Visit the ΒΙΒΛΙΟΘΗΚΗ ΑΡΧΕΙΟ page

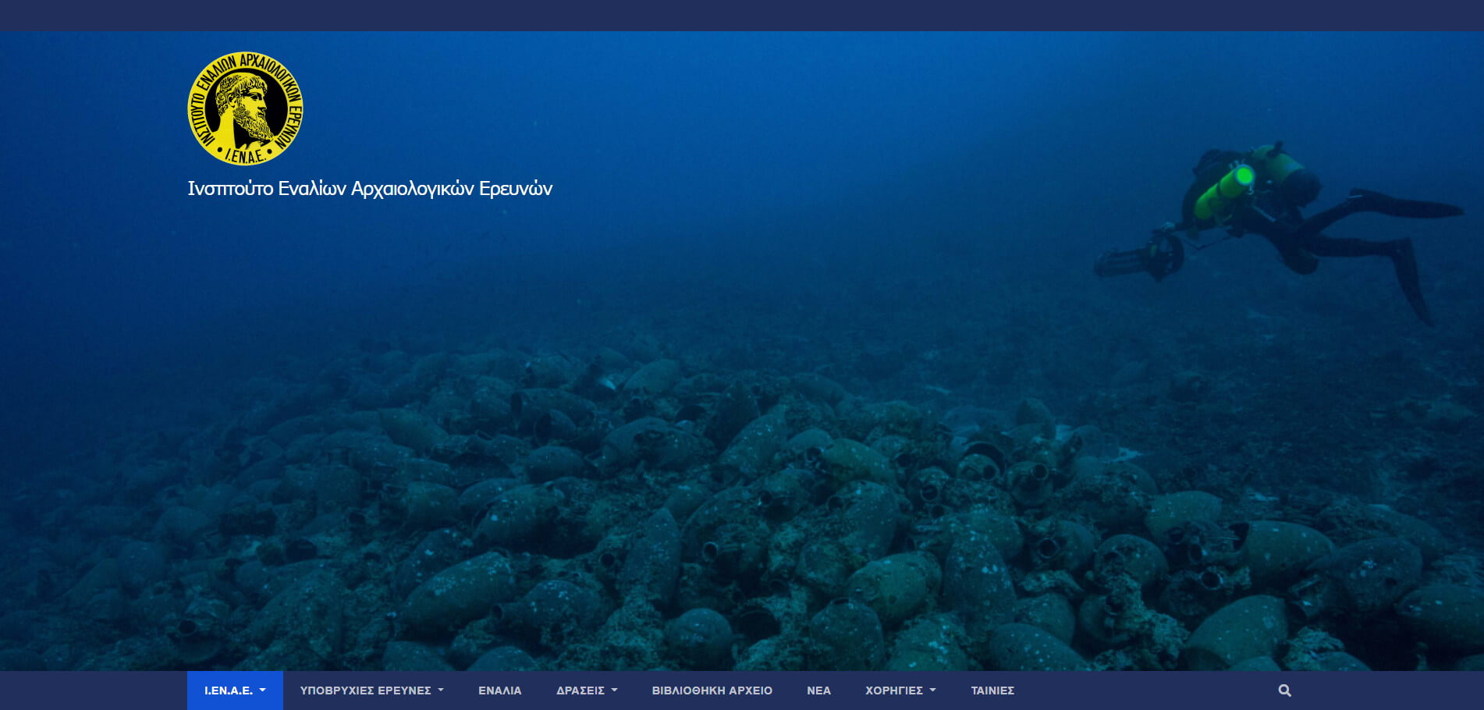coord(712,690)
